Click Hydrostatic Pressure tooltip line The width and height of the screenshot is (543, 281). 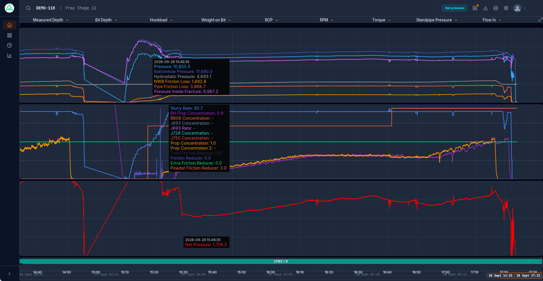[x=183, y=77]
